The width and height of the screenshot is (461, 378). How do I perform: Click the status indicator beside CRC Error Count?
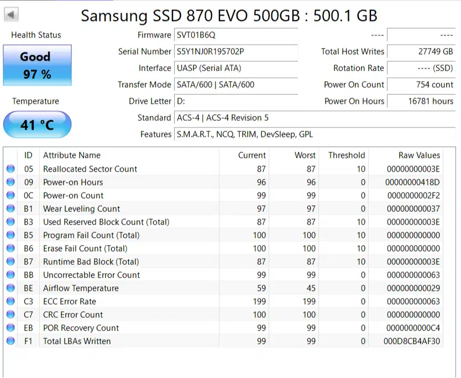tap(10, 315)
